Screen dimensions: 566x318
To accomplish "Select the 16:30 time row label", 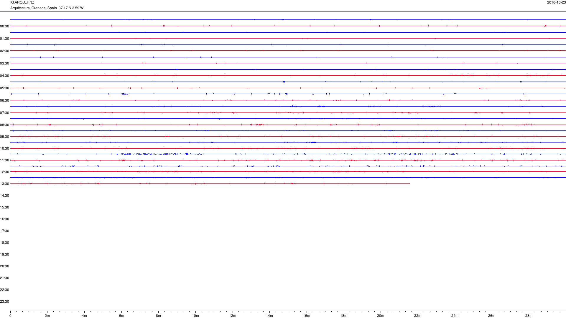I will pyautogui.click(x=4, y=219).
